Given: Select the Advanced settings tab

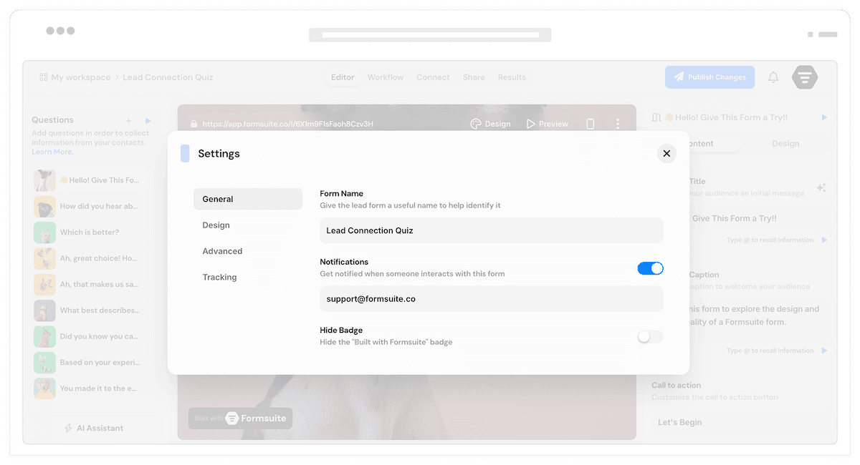Looking at the screenshot, I should (x=222, y=251).
